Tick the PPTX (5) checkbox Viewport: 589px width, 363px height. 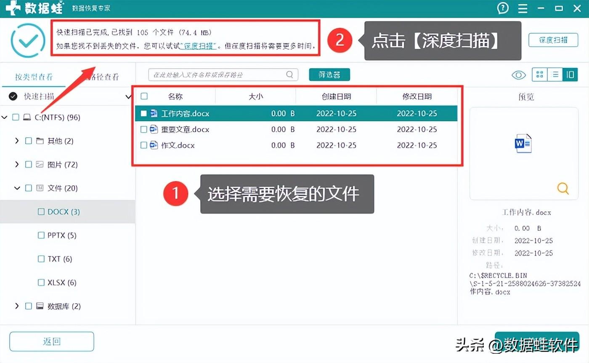(41, 235)
